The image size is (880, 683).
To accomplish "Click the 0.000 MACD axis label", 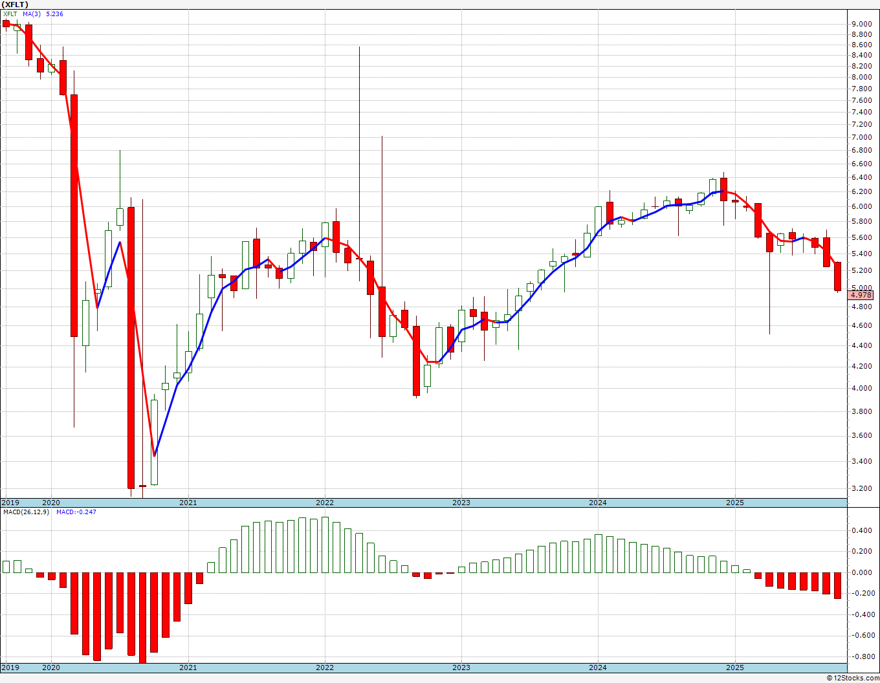I will coord(861,572).
